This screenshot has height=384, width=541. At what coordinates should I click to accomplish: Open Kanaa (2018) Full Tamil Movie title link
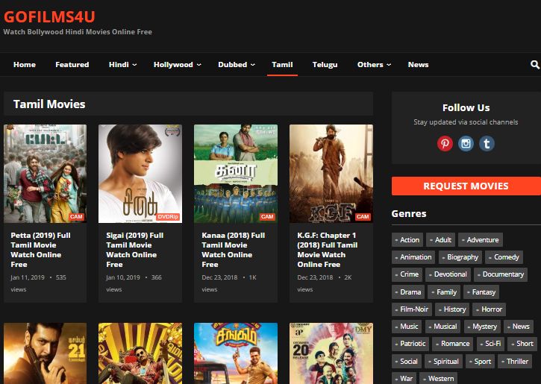tap(234, 250)
